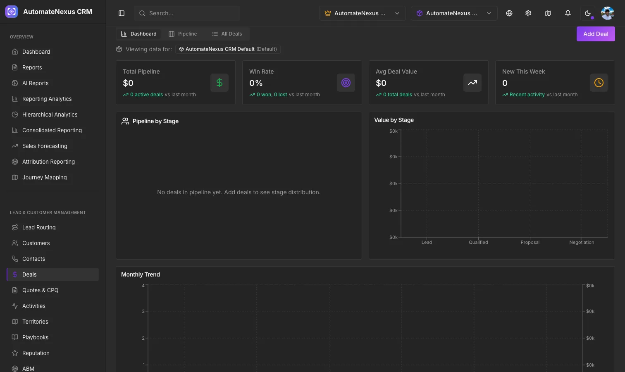Open ABM in sidebar
Screen dimensions: 625x372
(53, 367)
